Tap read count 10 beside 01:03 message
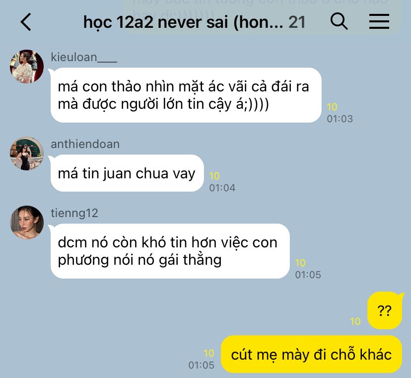 (332, 107)
